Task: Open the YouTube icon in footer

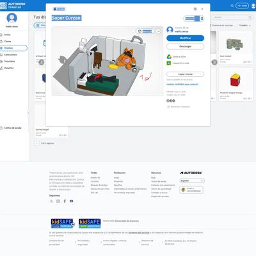Action: 71,201
